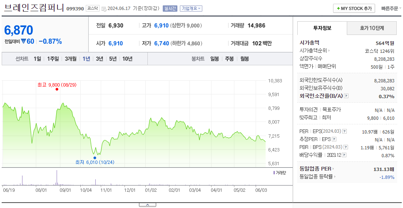Click the 동일업종 PER value 131.13배
The width and height of the screenshot is (403, 208).
point(384,169)
